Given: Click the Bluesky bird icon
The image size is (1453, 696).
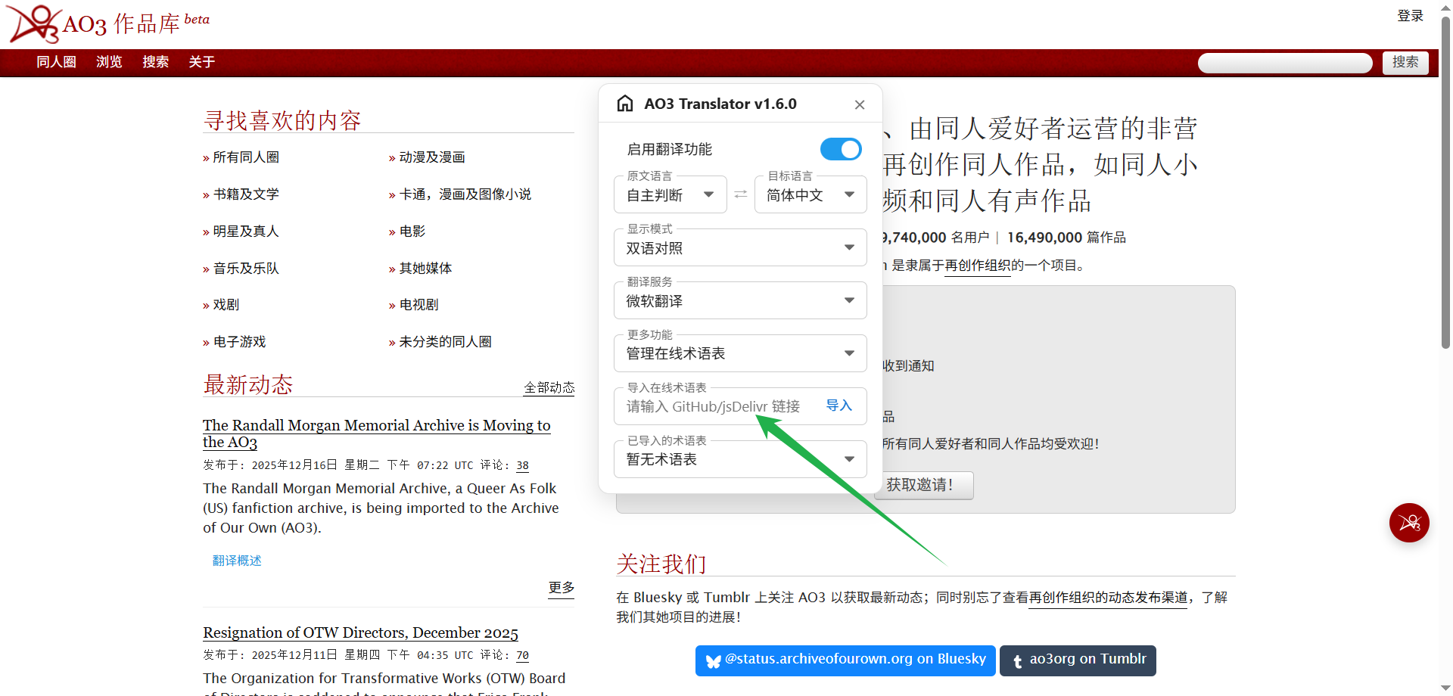Looking at the screenshot, I should tap(713, 661).
